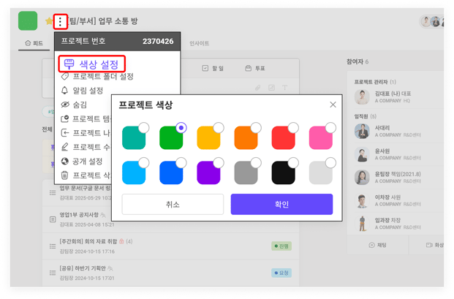Click the eye icon for 숨김
Screen dimensions: 454x299
tap(65, 105)
